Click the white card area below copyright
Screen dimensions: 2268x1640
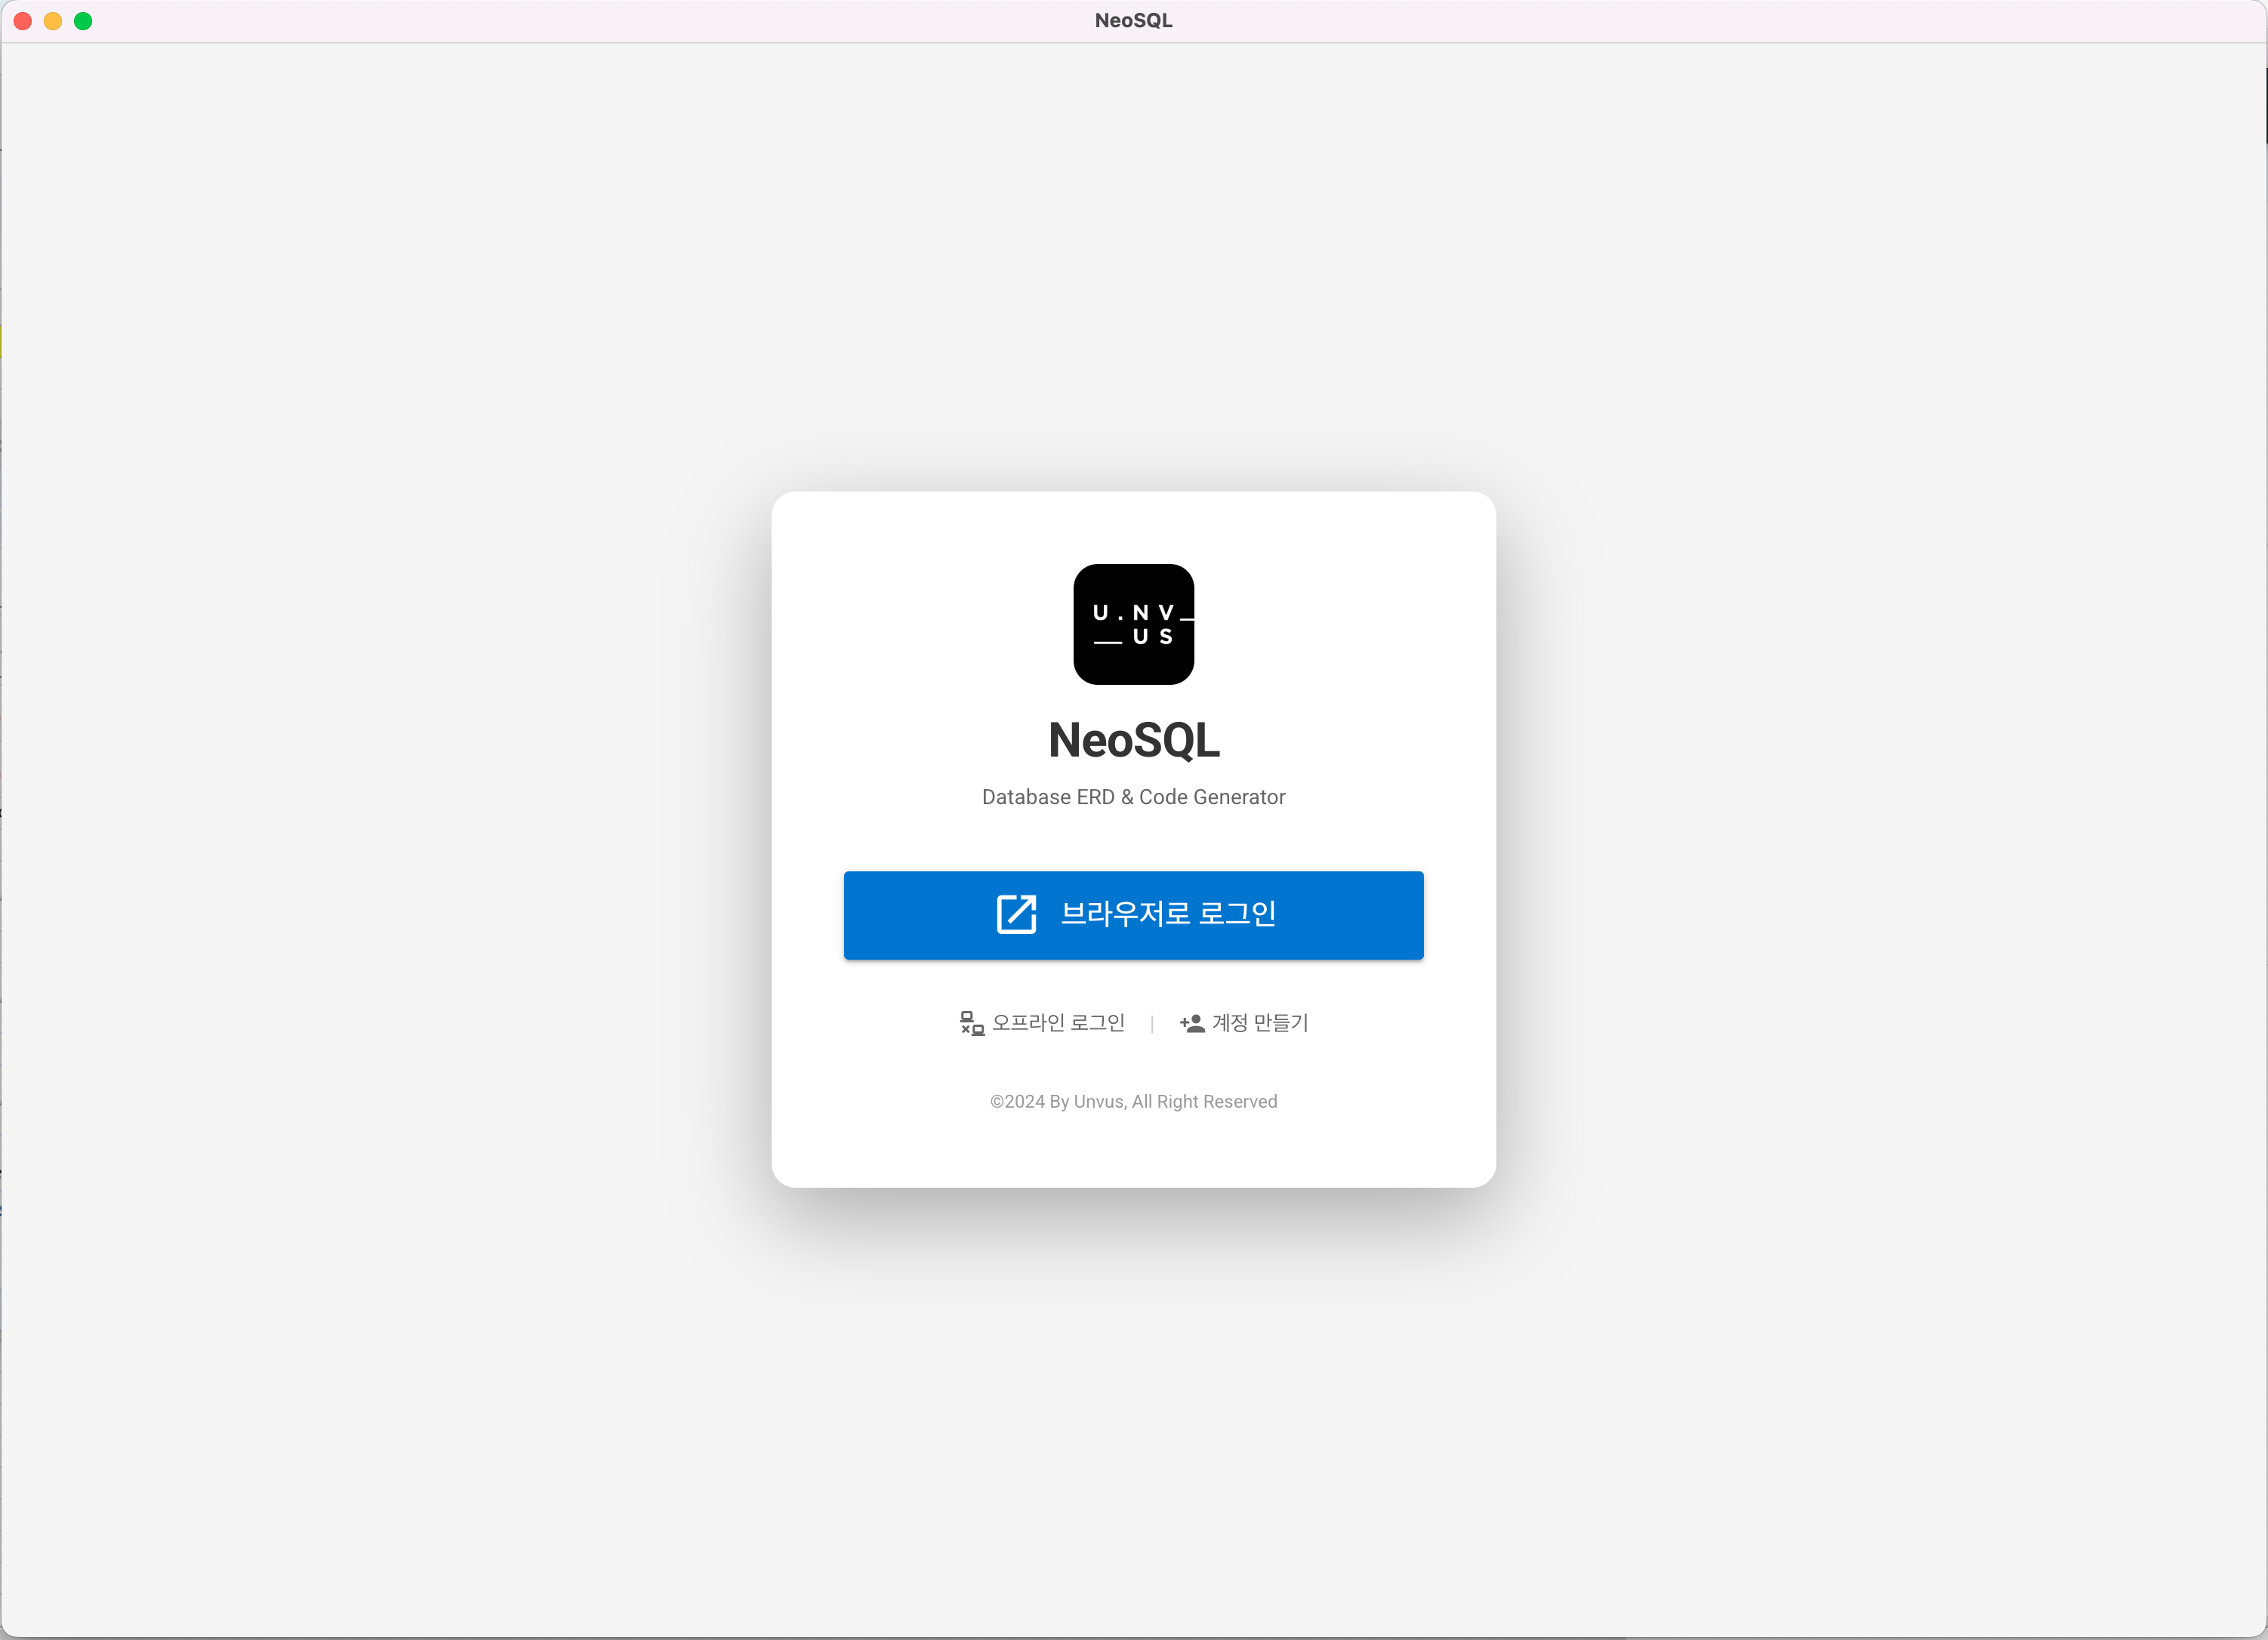coord(1133,1150)
